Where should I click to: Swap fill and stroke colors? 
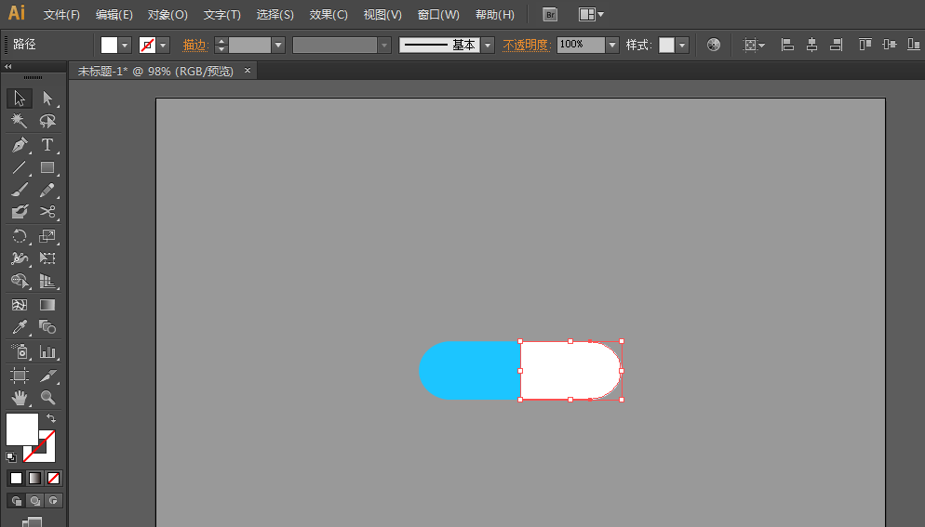tap(51, 418)
